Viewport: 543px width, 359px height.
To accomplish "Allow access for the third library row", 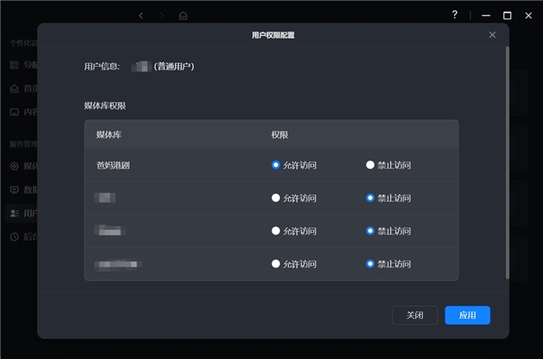I will coord(276,230).
